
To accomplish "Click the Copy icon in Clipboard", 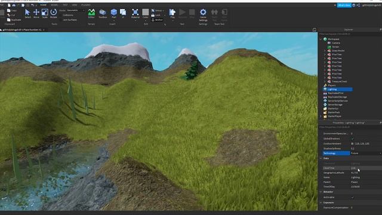I will pos(9,11).
